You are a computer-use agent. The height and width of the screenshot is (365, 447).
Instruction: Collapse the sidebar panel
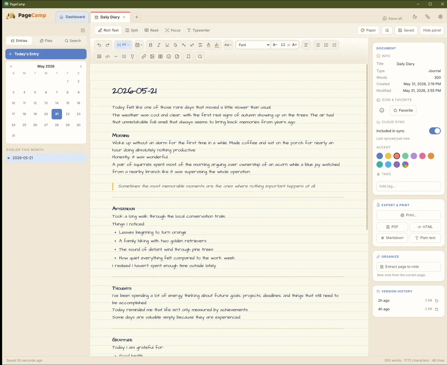[x=83, y=30]
